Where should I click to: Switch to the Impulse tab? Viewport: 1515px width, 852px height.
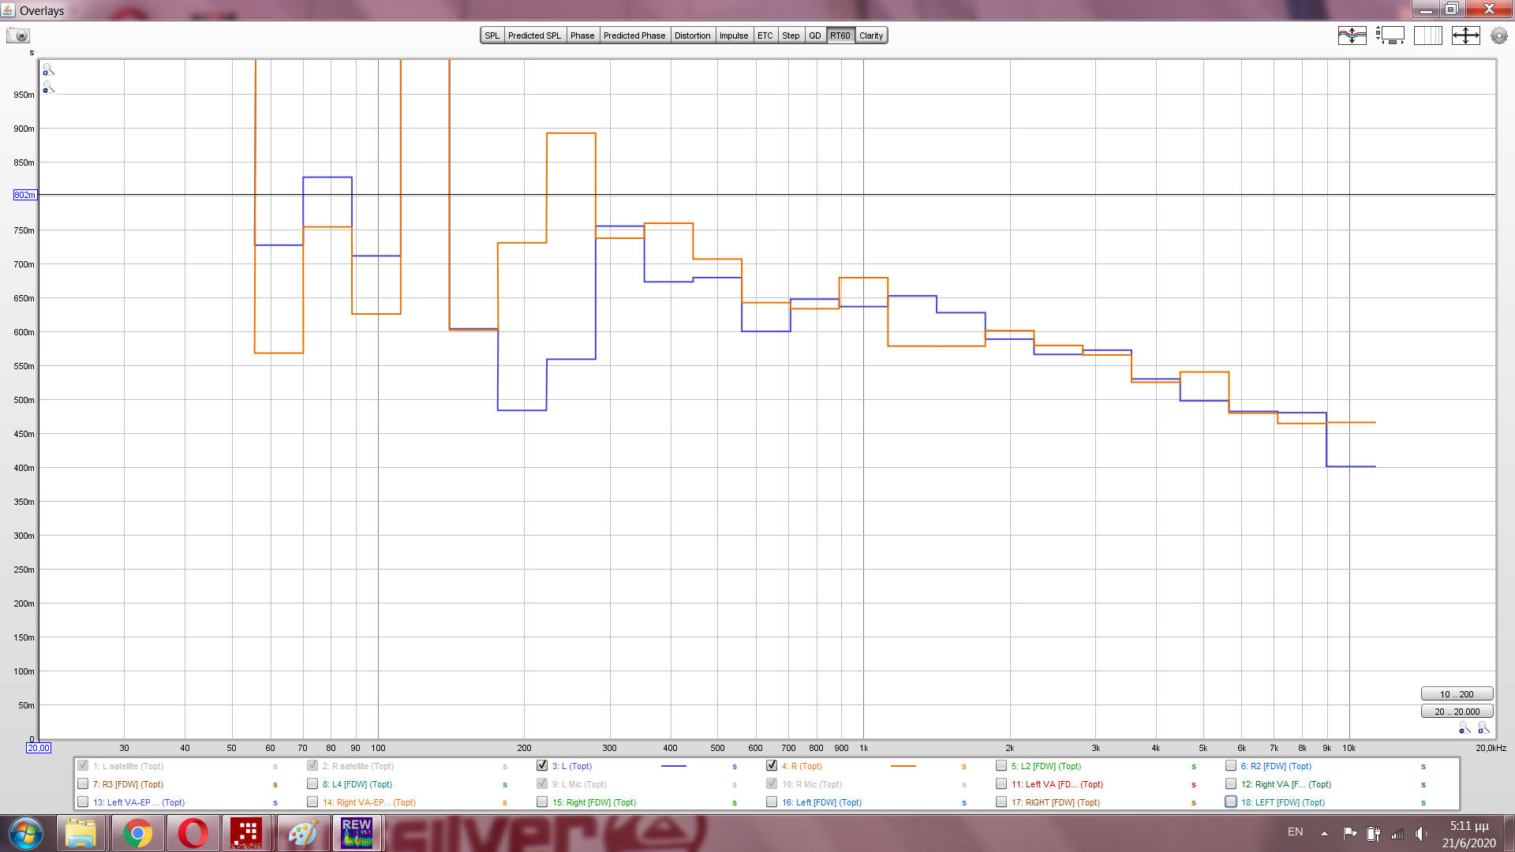pos(733,35)
